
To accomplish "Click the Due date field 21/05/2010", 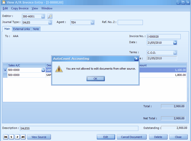I will point(162,58).
